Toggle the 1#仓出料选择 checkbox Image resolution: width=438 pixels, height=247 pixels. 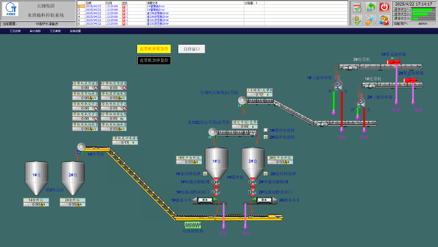tap(205, 174)
